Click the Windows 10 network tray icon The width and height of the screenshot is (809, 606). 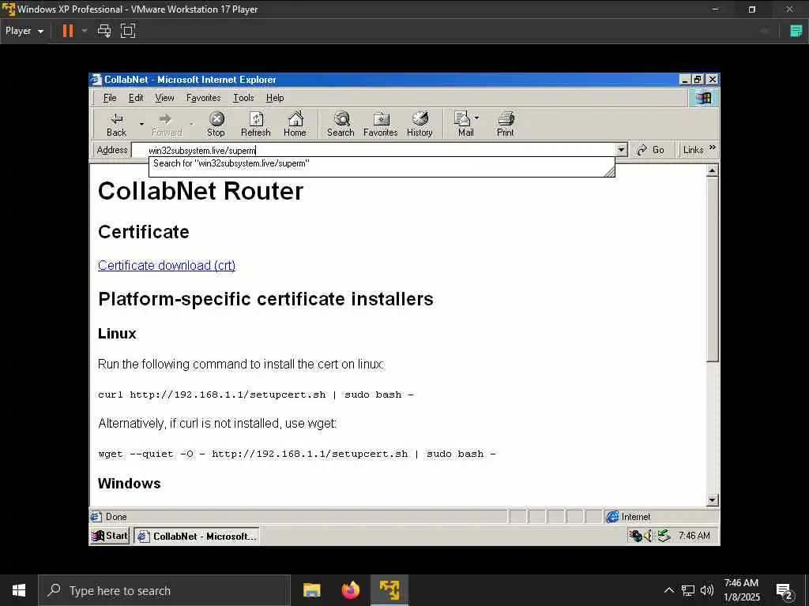click(688, 590)
